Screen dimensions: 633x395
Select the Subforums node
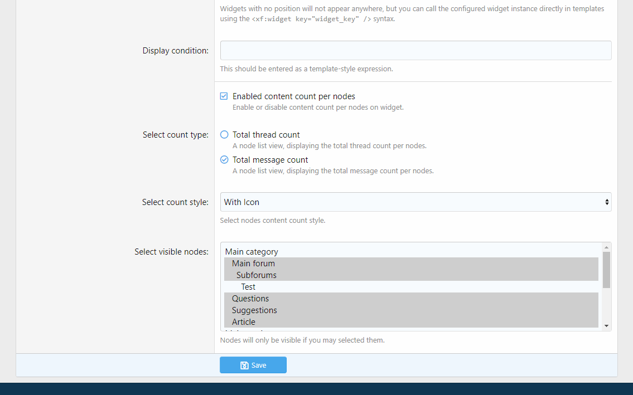pos(256,275)
